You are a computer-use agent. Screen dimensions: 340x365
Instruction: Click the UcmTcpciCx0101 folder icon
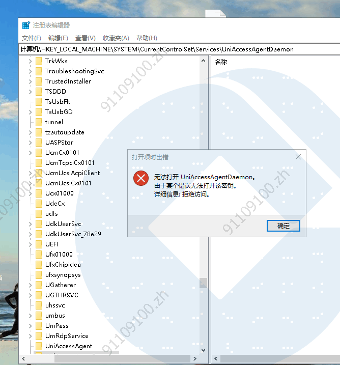[x=39, y=163]
